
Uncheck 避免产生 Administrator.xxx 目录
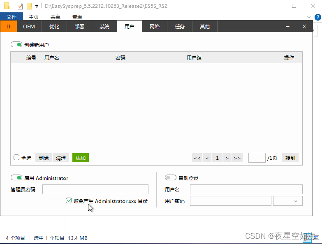point(69,200)
